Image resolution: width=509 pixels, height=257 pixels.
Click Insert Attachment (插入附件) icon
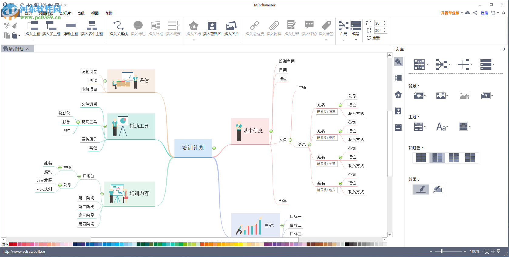click(274, 25)
